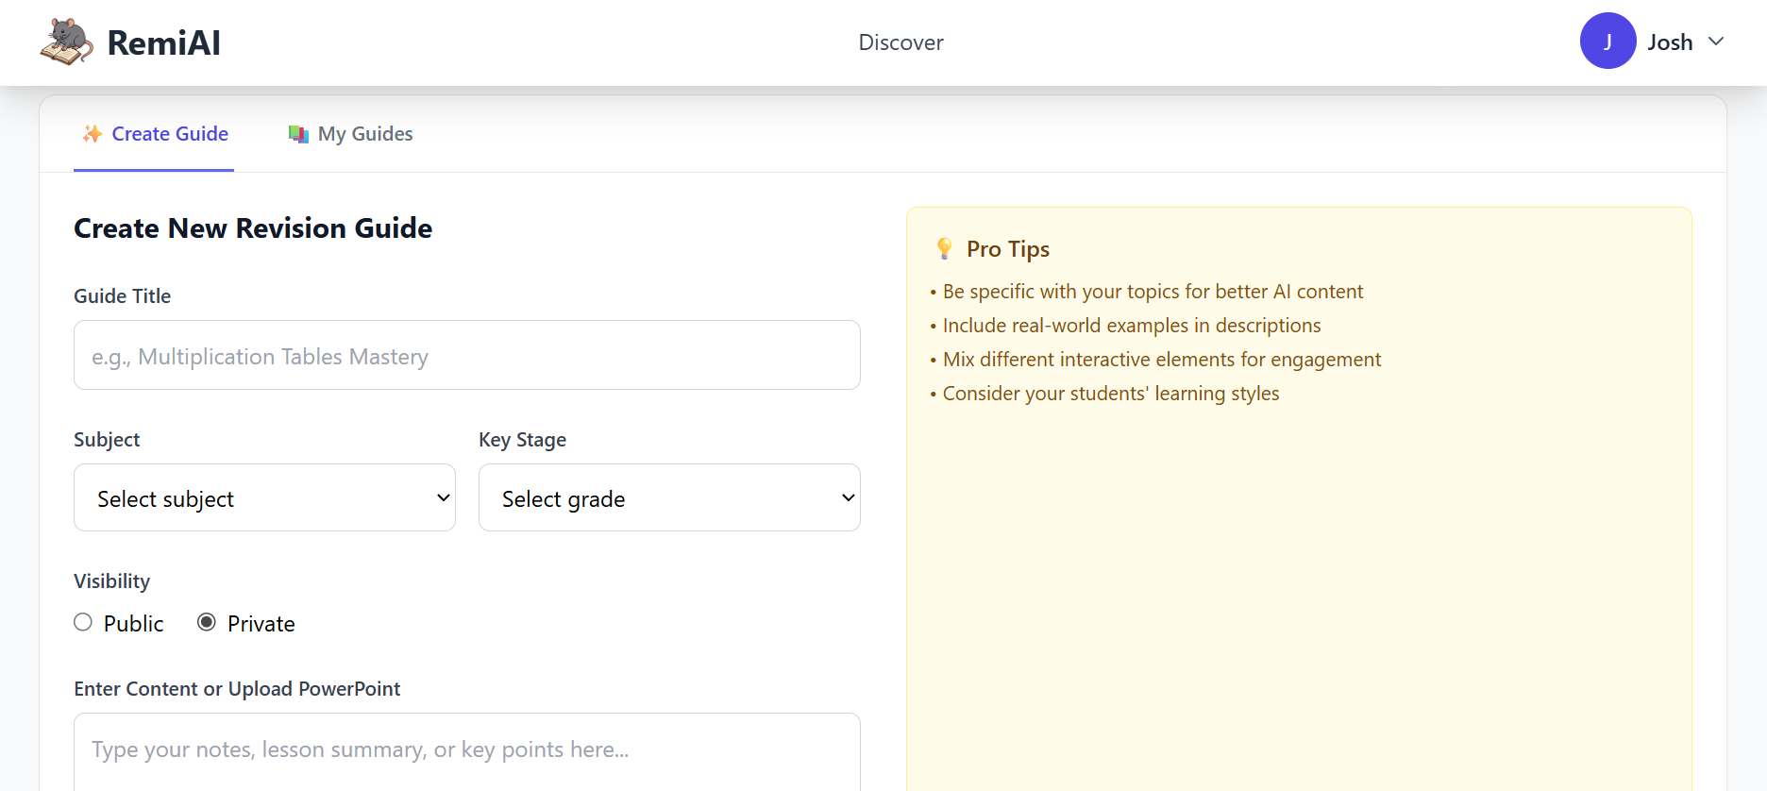Image resolution: width=1767 pixels, height=791 pixels.
Task: Click the Private label text option
Action: pyautogui.click(x=261, y=624)
